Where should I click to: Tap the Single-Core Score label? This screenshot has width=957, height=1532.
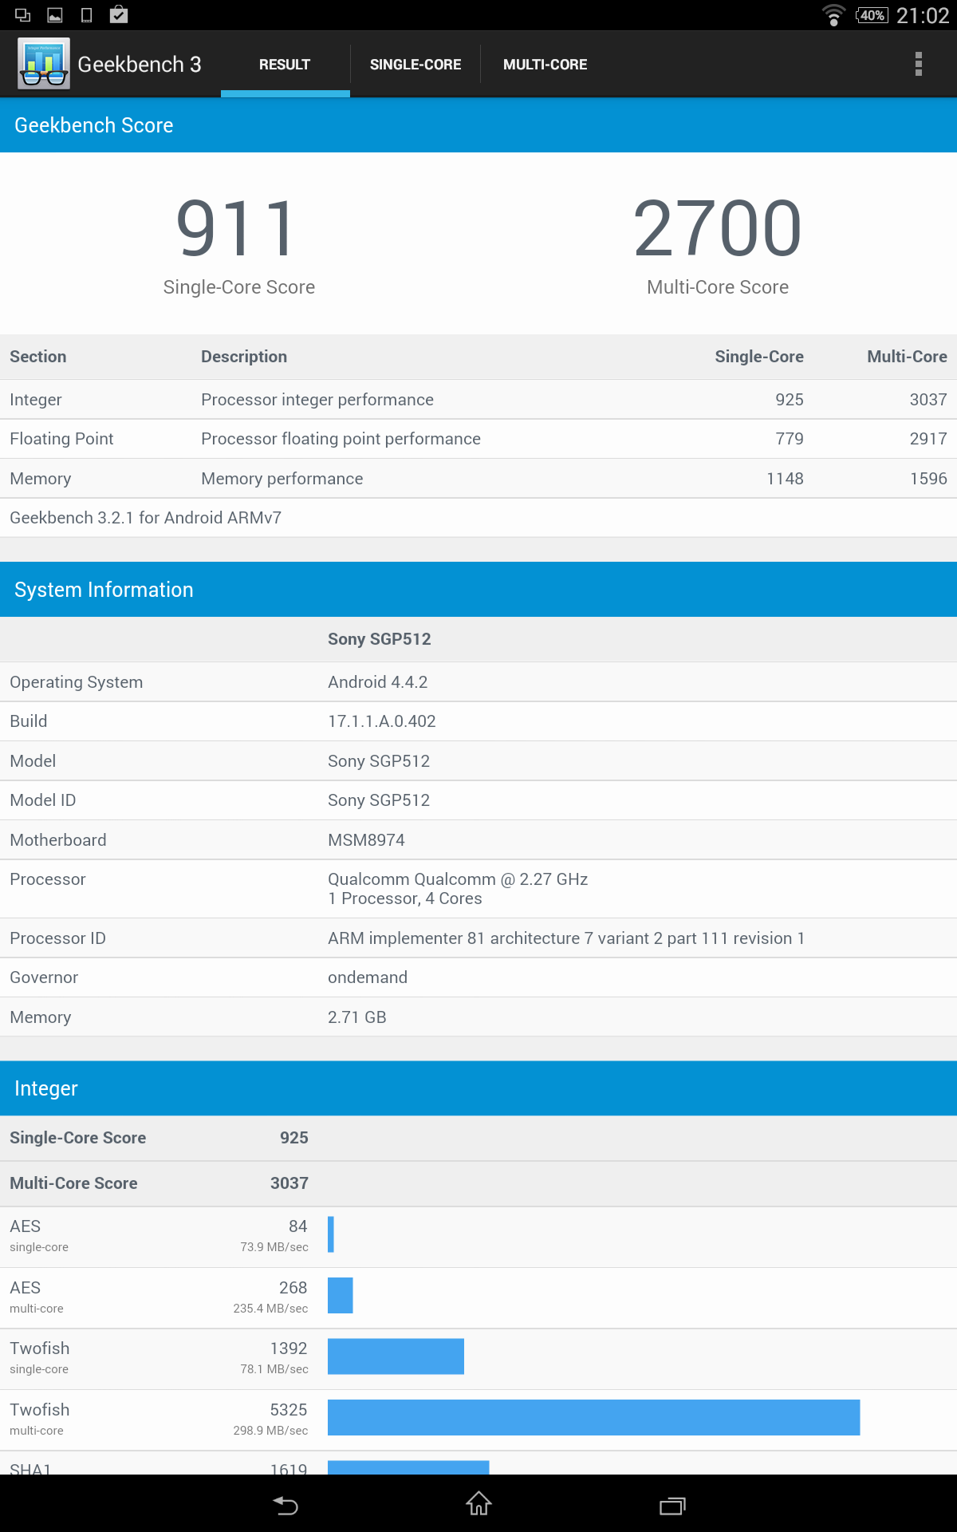(x=239, y=287)
